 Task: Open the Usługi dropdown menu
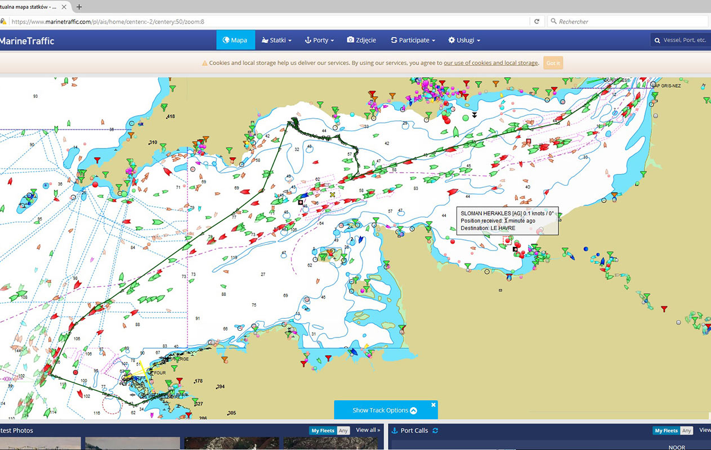pyautogui.click(x=464, y=40)
